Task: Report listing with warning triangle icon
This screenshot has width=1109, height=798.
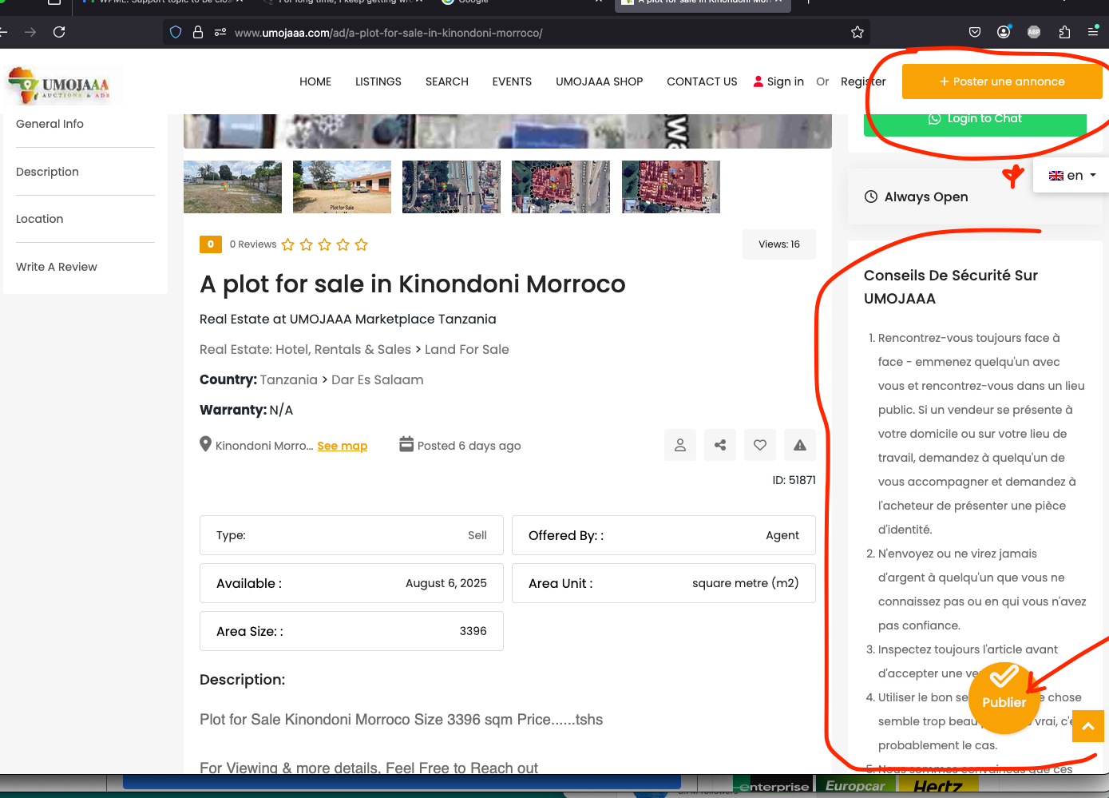Action: 800,445
